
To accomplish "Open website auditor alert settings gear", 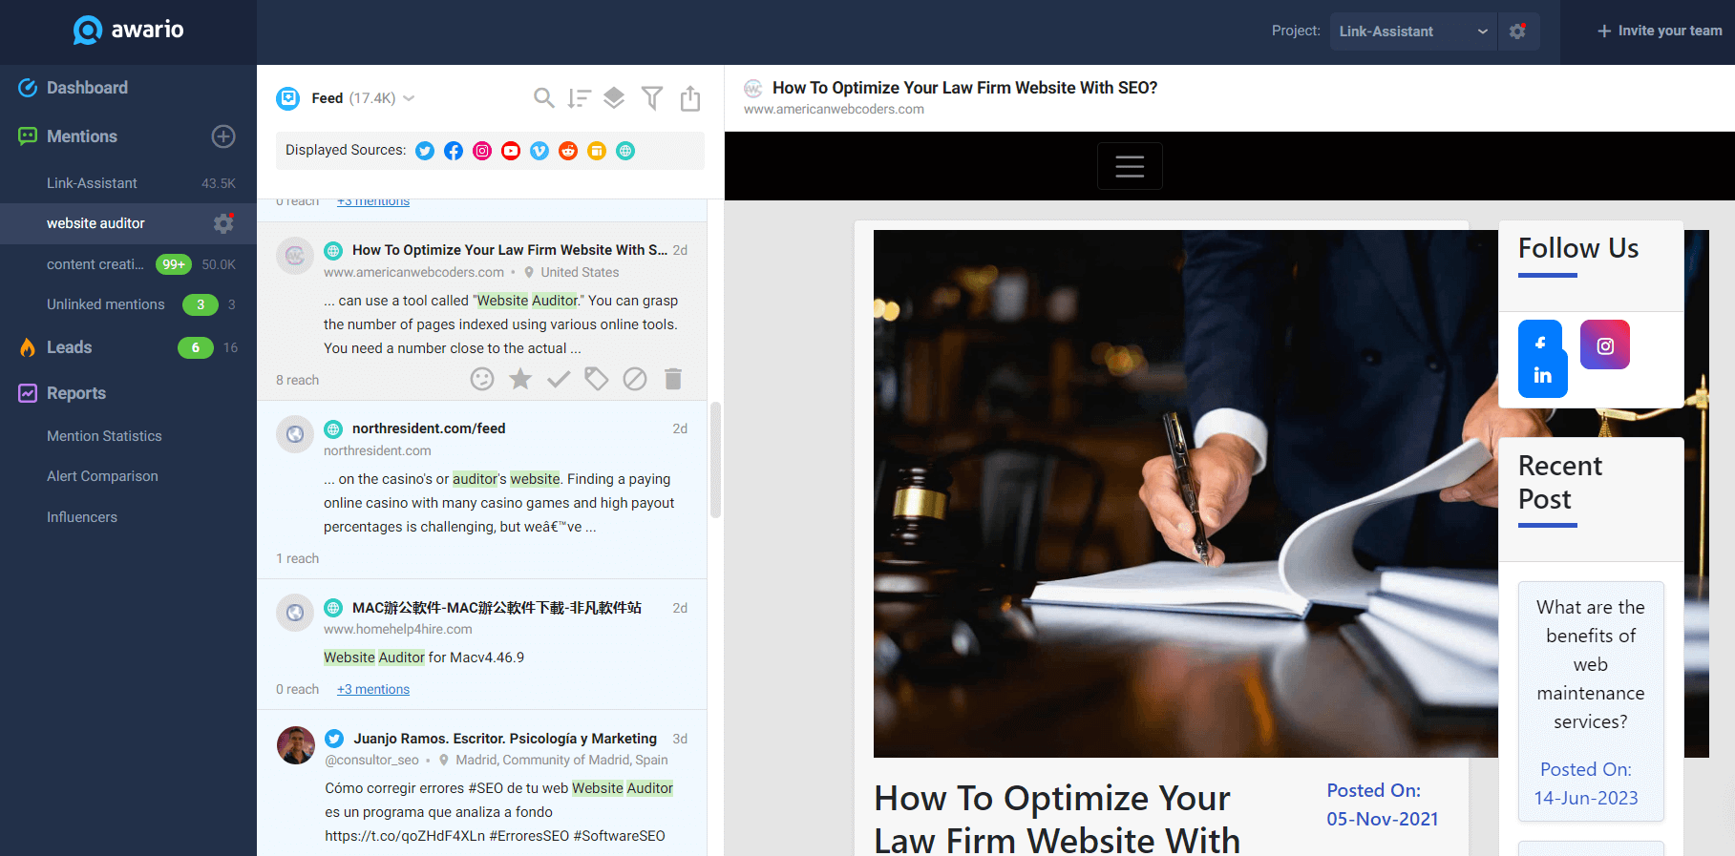I will tap(223, 223).
